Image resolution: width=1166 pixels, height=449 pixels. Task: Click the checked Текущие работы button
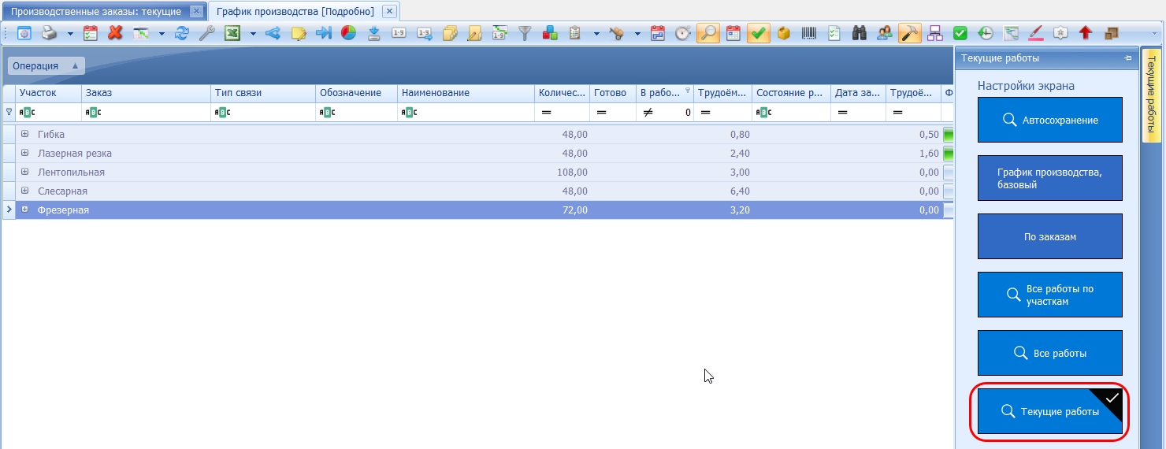[x=1049, y=411]
